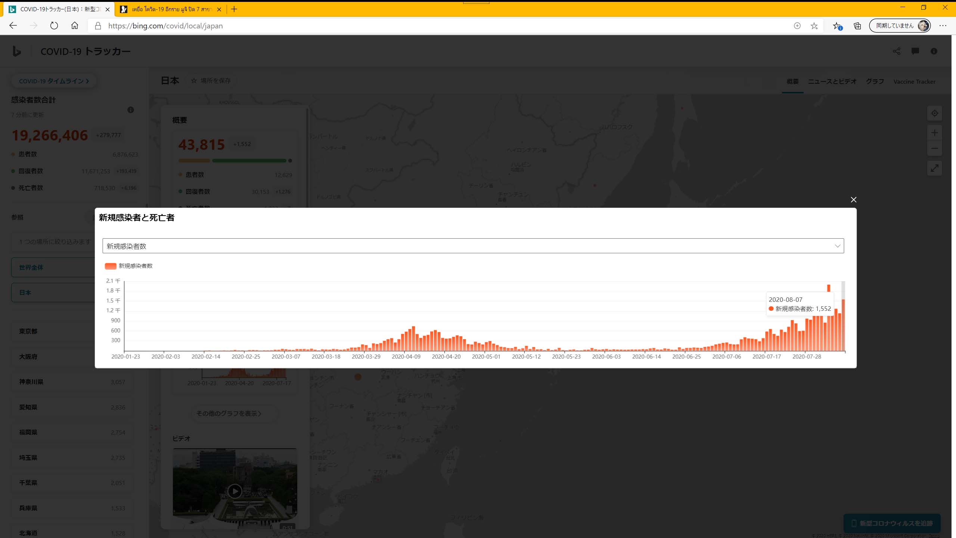
Task: Open the favorites list icon
Action: click(837, 26)
